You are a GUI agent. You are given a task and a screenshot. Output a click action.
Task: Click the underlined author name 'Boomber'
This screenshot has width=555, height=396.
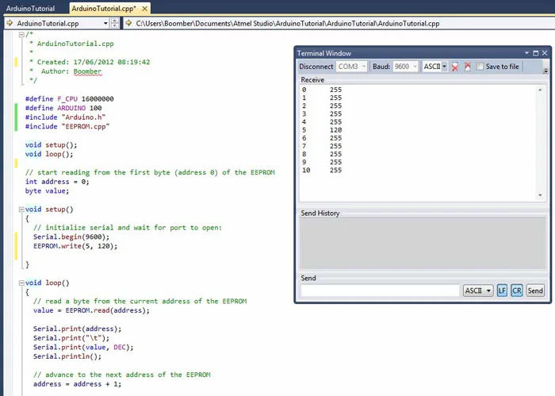87,71
